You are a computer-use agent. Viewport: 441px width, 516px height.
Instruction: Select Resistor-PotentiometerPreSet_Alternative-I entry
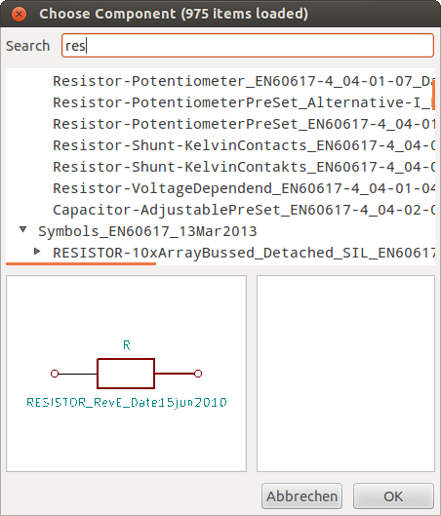coord(244,102)
